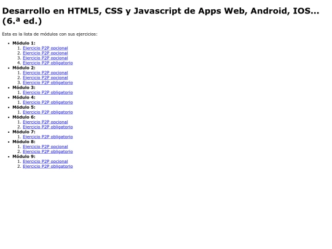Open Módulo 9 Ejercicio P2P obligatorio link
The image size is (332, 249).
tap(48, 166)
